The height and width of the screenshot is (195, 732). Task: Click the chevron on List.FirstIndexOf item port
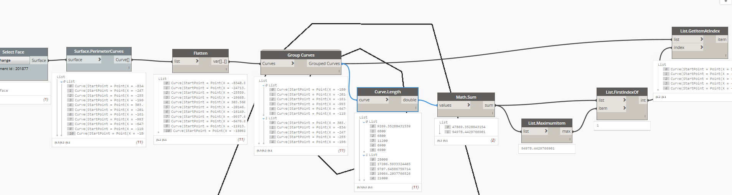click(625, 108)
